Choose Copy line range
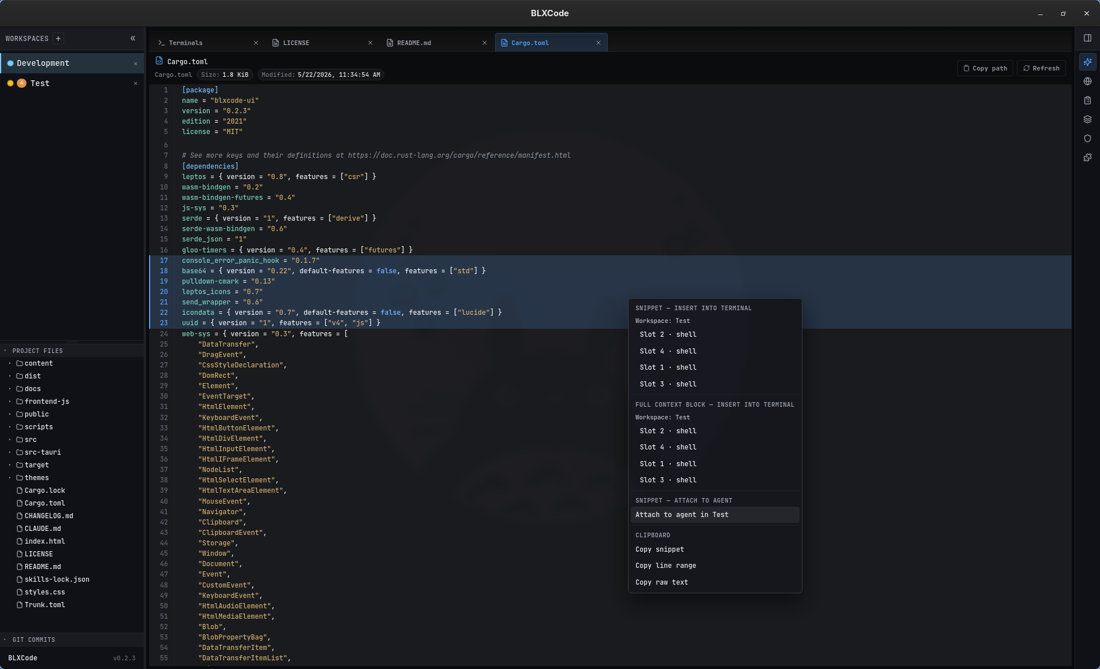1100x669 pixels. 715,566
